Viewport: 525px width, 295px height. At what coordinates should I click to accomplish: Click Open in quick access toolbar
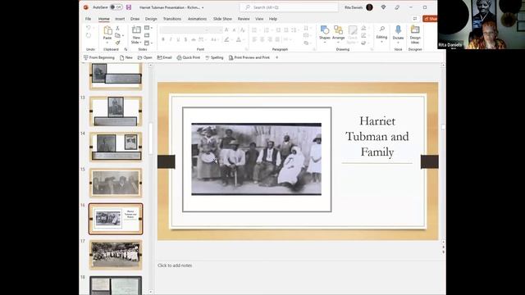pyautogui.click(x=145, y=57)
